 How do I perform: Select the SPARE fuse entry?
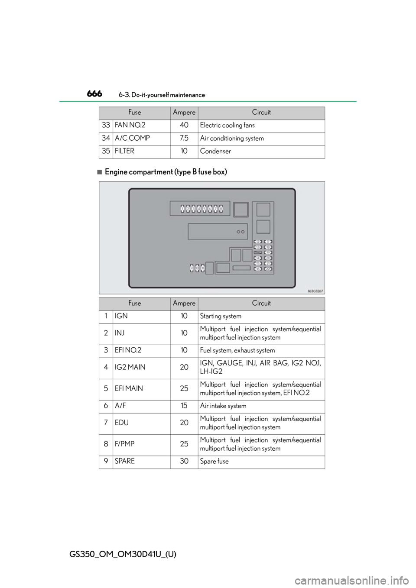125,461
